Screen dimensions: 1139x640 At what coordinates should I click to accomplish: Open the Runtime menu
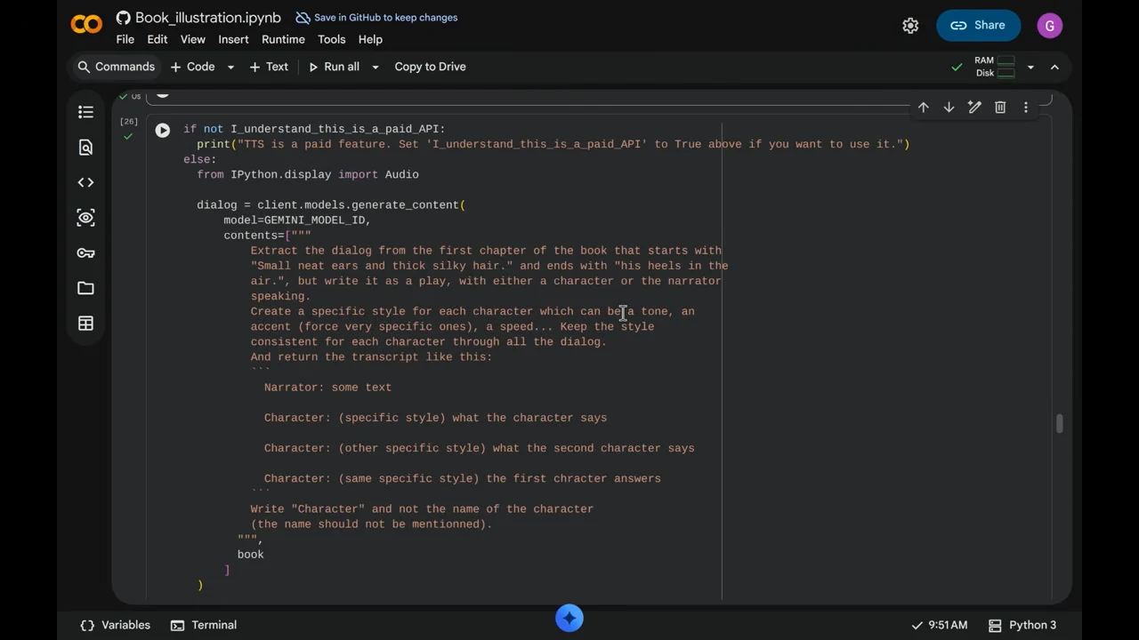283,39
